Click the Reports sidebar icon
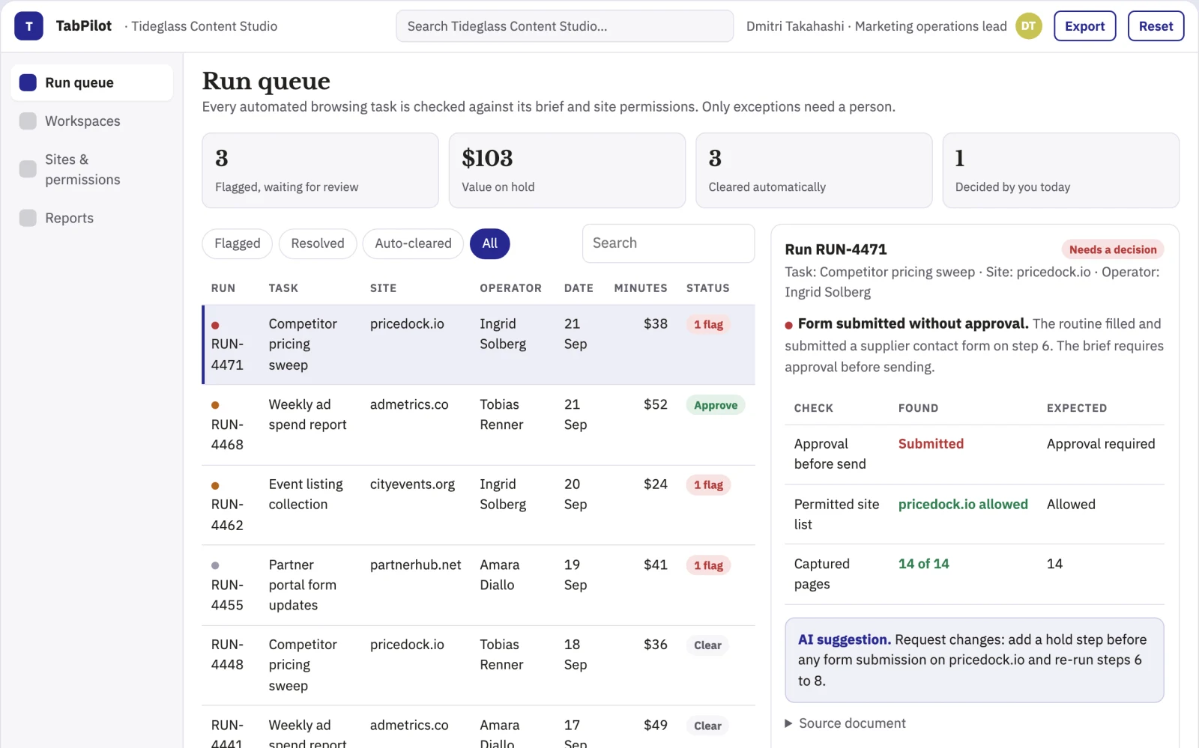The height and width of the screenshot is (748, 1199). (x=28, y=218)
